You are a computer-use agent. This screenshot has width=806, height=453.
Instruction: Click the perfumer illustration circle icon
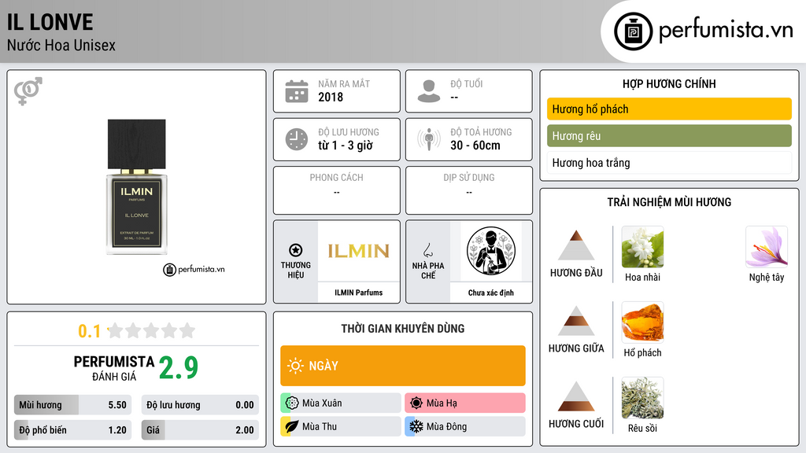491,251
